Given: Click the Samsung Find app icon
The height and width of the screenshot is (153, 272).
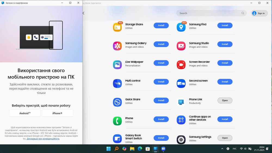Looking at the screenshot, I should (x=181, y=27).
